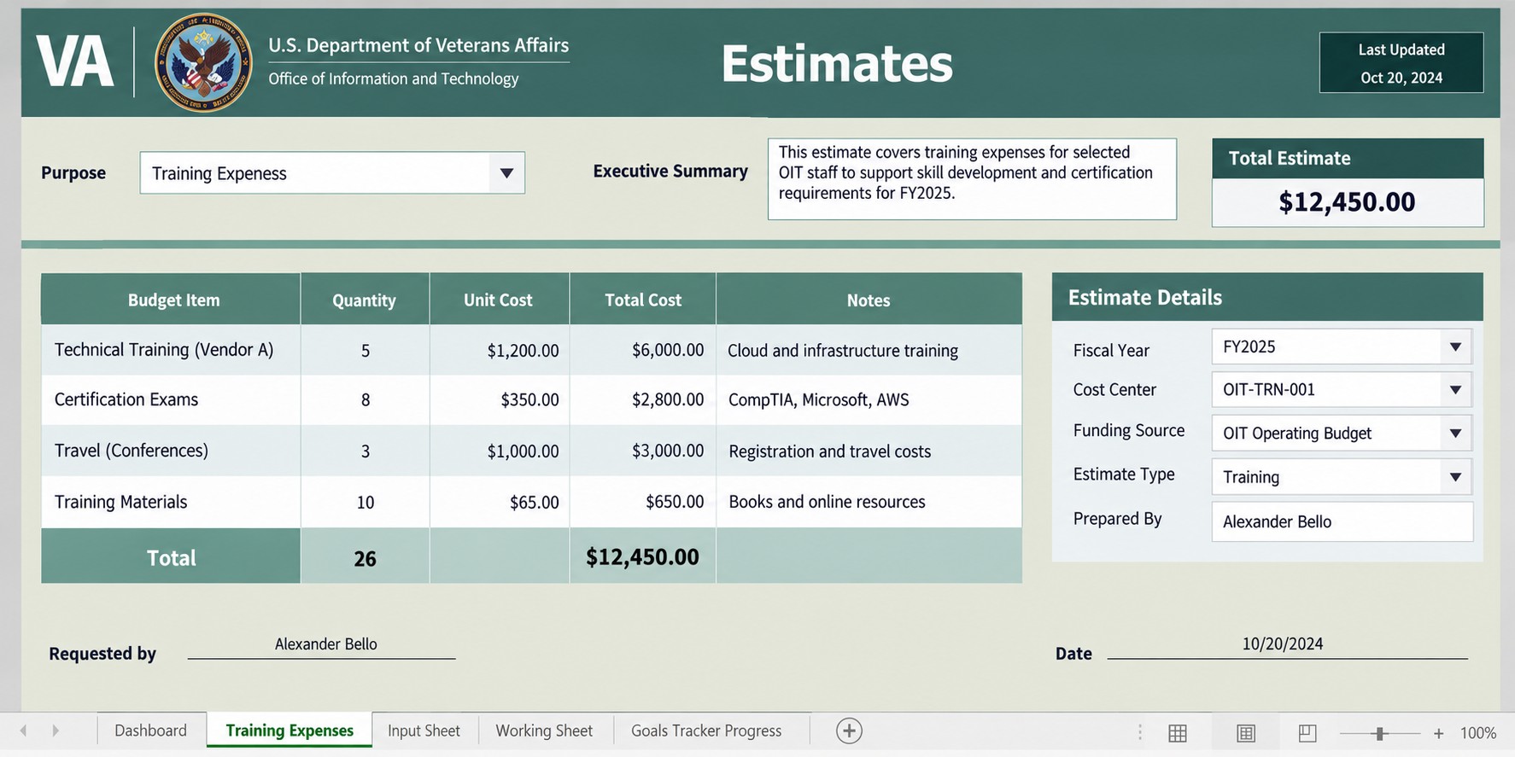
Task: Select Books and online resources note
Action: tap(869, 502)
